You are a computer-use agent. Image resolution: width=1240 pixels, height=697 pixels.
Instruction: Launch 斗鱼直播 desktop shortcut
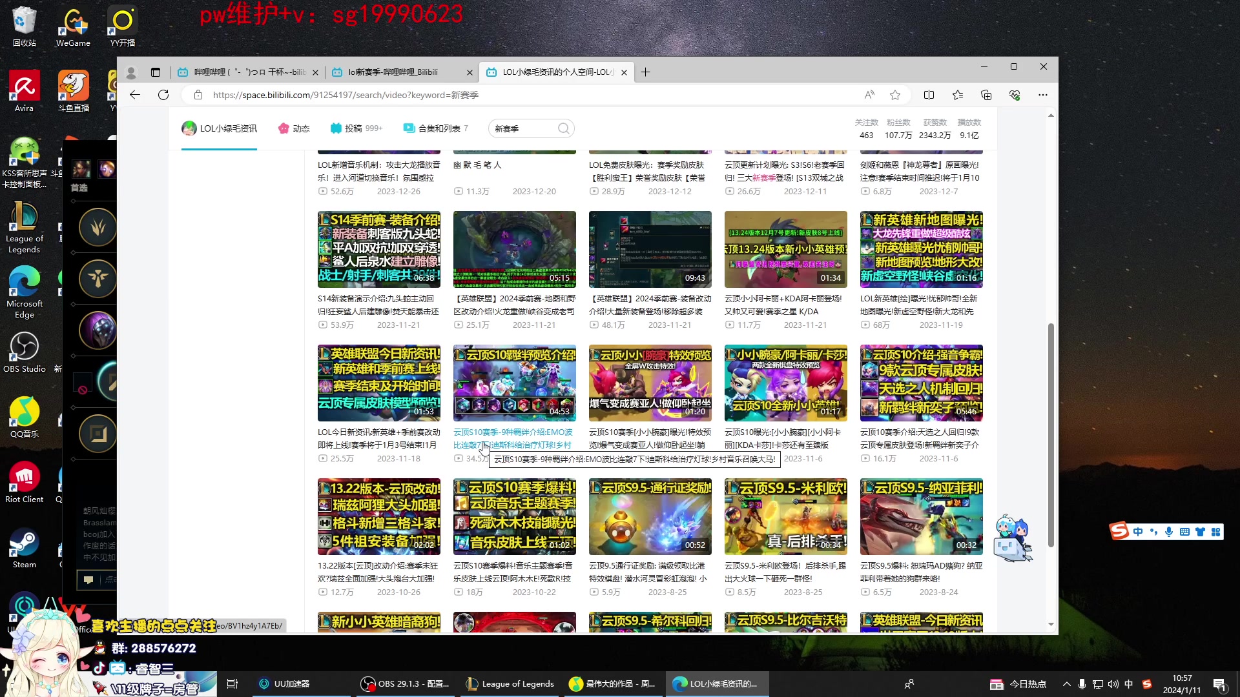tap(73, 92)
